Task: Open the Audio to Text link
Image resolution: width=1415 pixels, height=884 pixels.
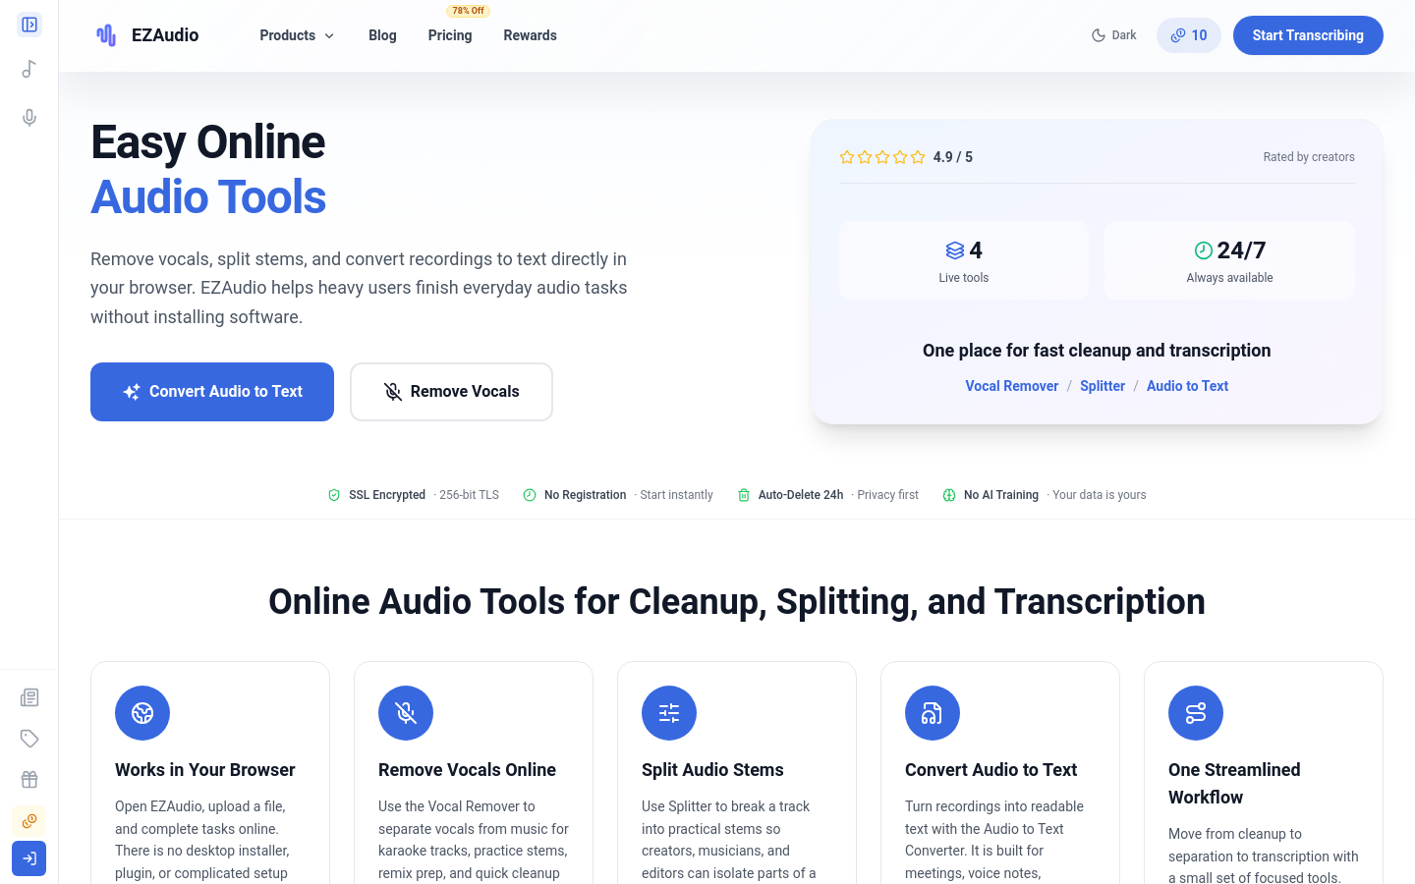Action: (1187, 386)
